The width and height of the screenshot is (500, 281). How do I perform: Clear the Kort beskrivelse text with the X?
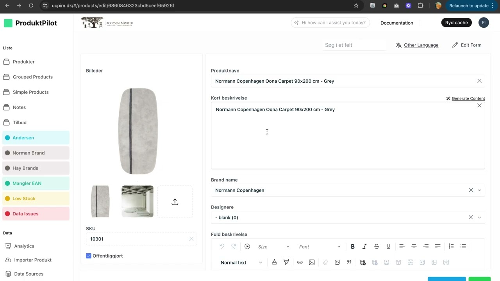pos(479,105)
